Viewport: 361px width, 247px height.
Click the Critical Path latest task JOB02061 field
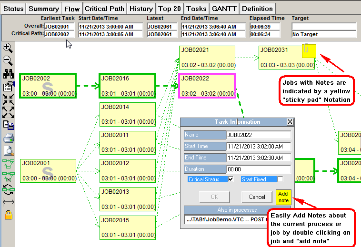(162, 34)
